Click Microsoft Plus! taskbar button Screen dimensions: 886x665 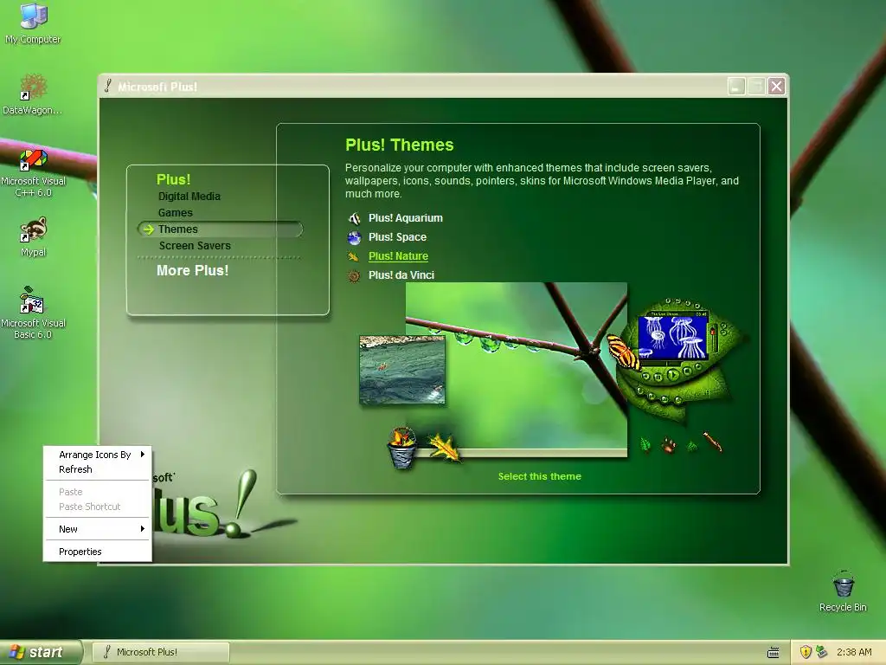tap(160, 652)
